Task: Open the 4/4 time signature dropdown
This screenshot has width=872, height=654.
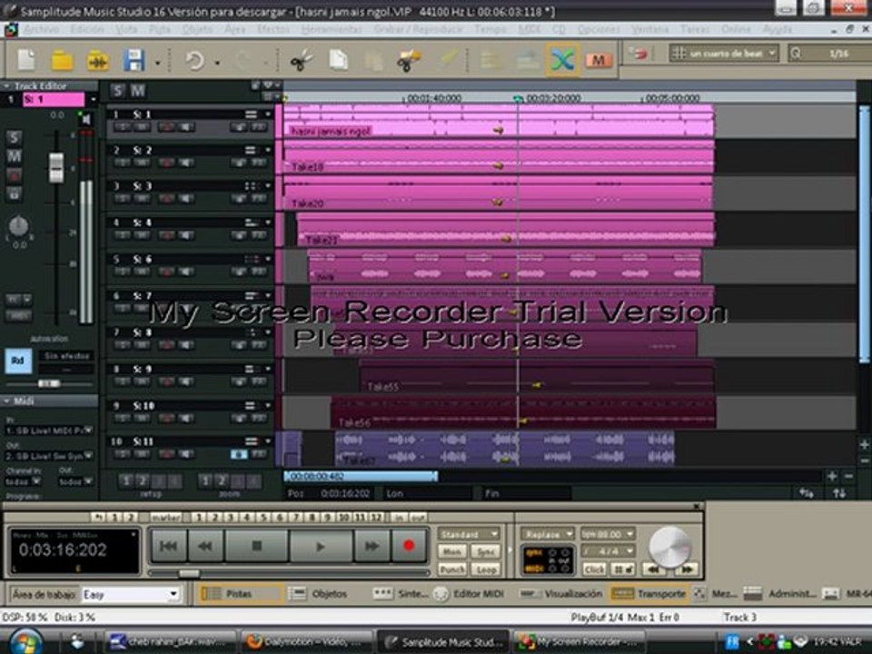Action: [608, 551]
